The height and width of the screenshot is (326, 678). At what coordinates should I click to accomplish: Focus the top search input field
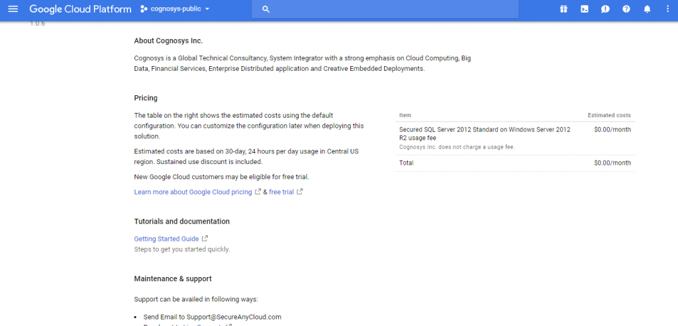(391, 9)
